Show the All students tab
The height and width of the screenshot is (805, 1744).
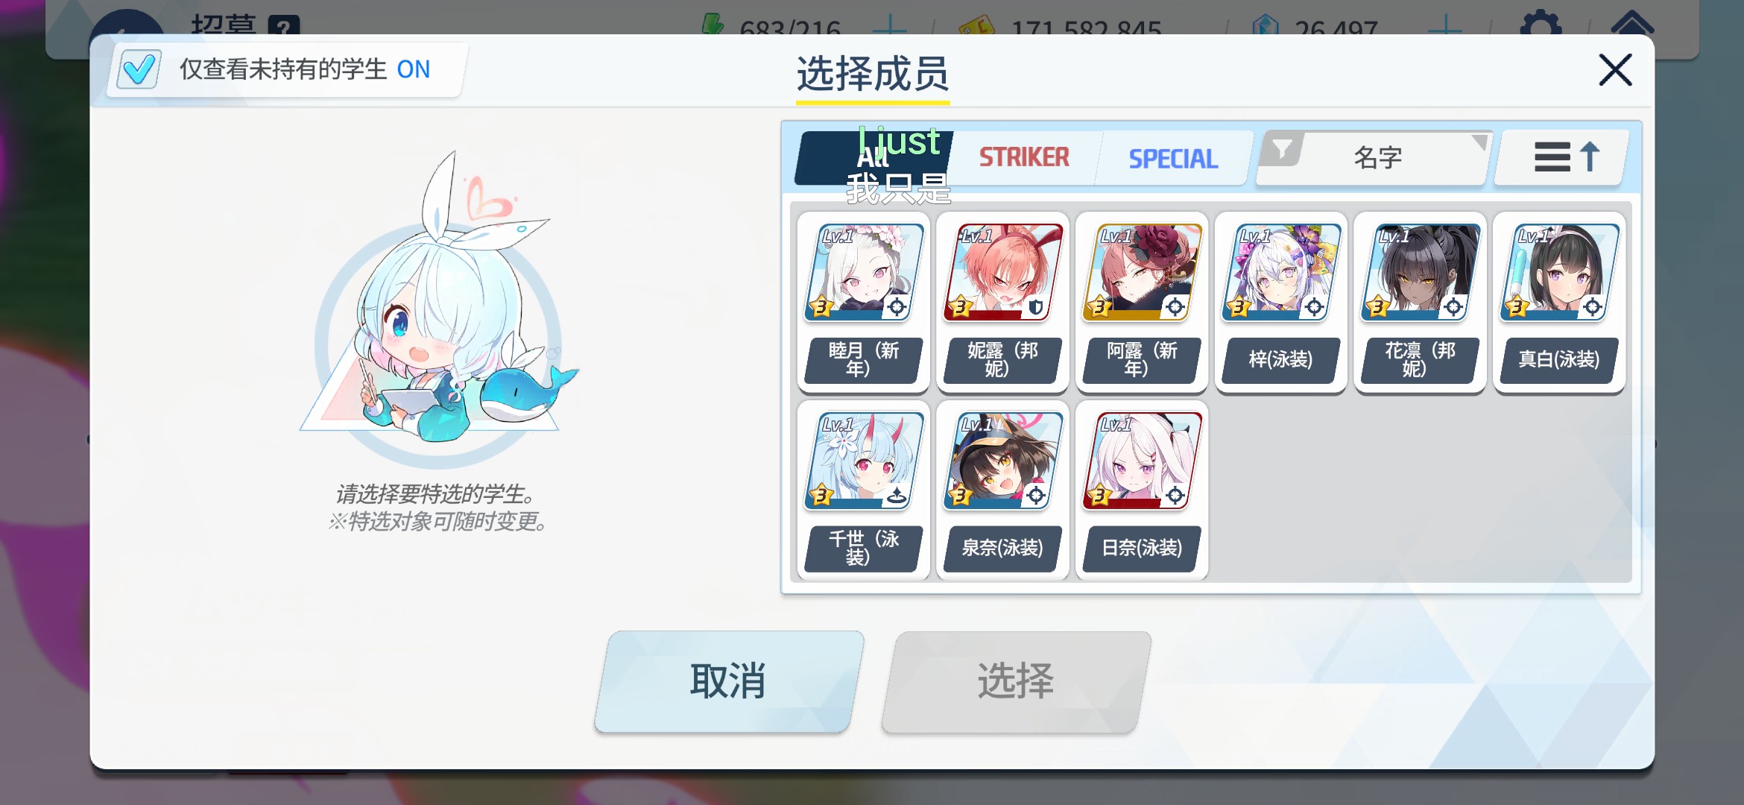873,157
